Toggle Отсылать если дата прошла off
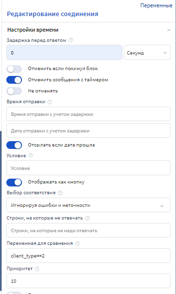Viewport: 176px width, 294px height. [x=14, y=145]
